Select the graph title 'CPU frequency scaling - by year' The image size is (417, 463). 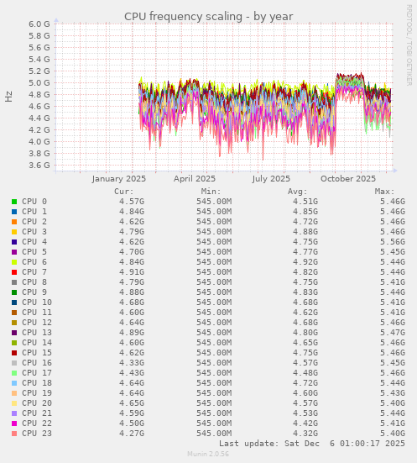point(208,17)
